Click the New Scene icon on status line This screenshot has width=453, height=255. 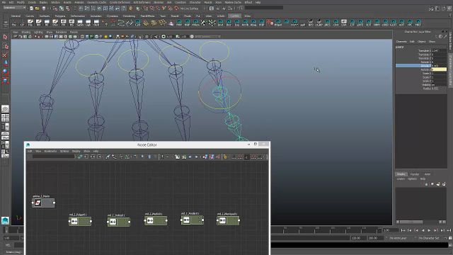[31, 8]
